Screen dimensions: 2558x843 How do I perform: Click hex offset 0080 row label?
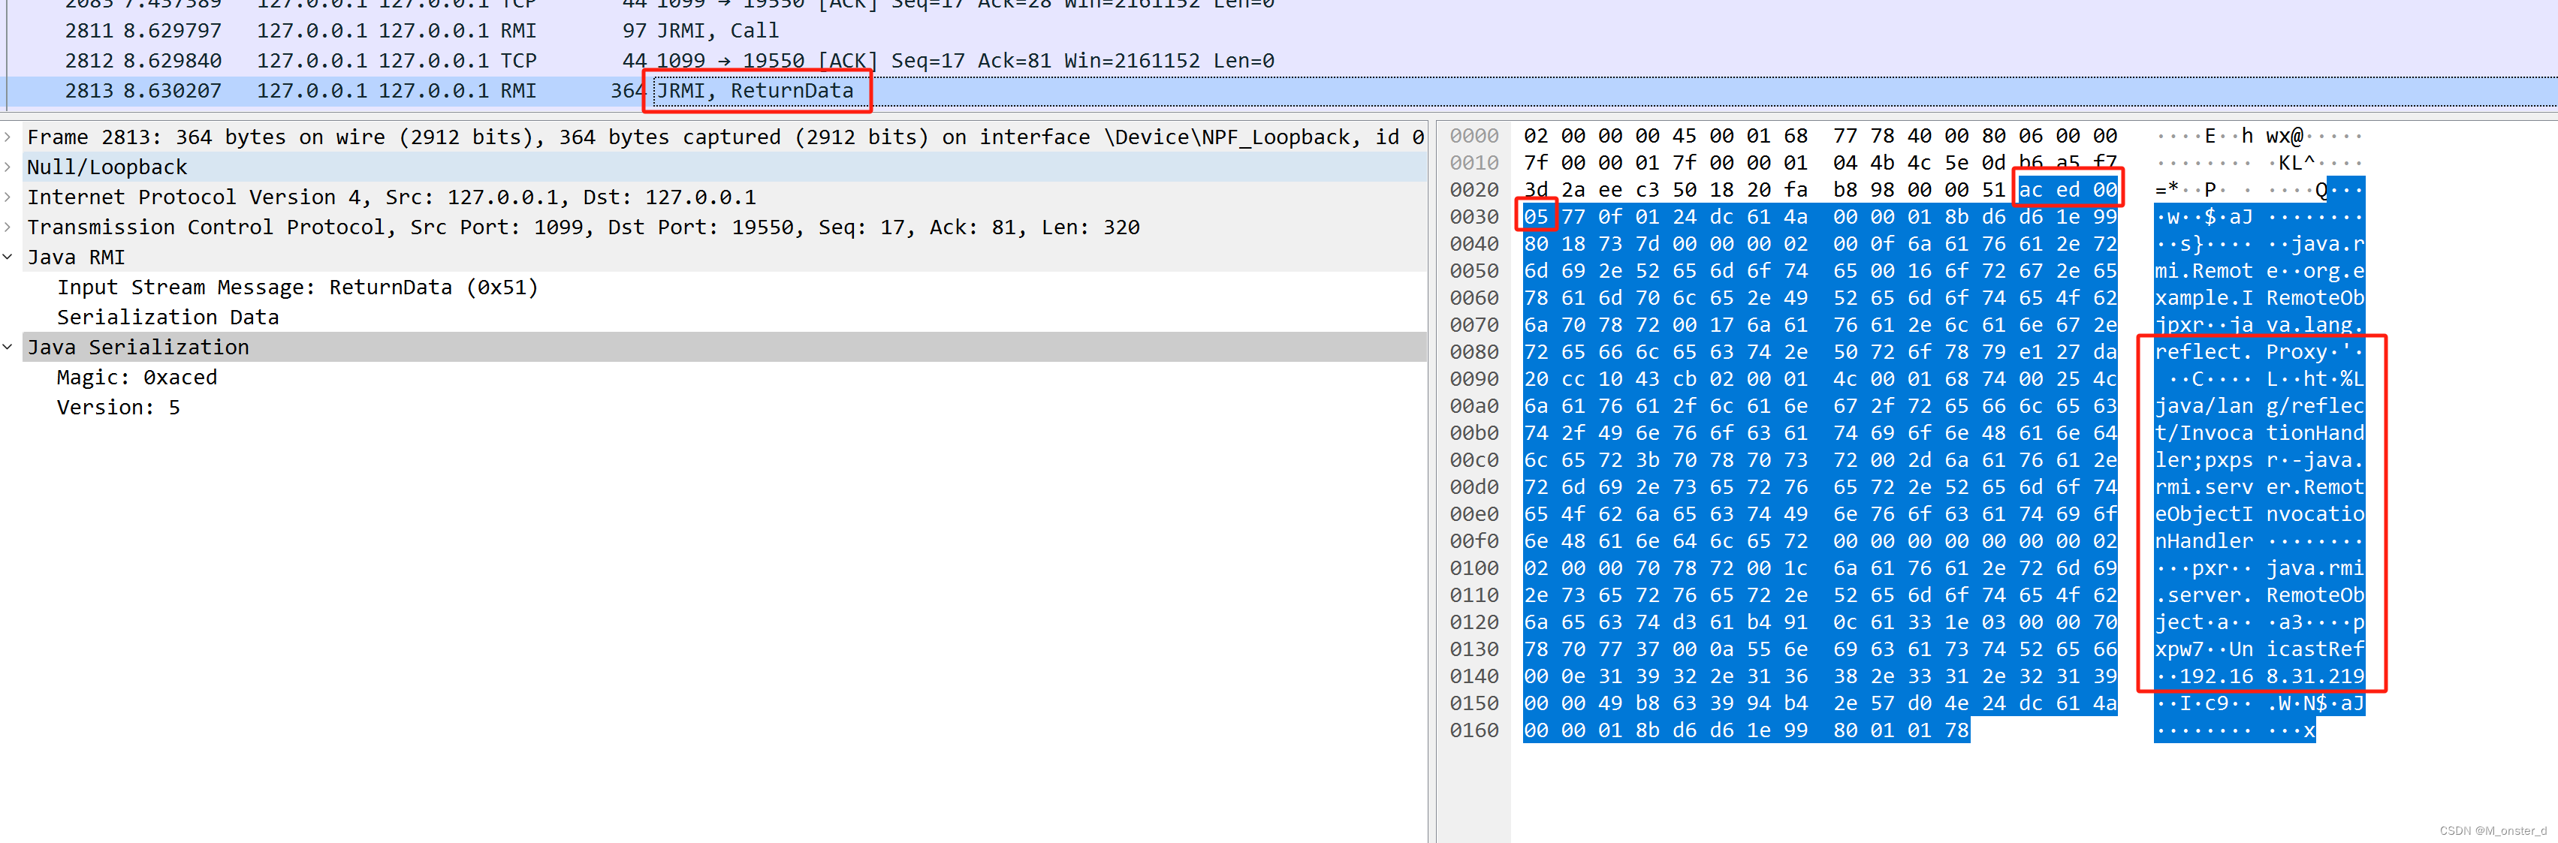1474,351
